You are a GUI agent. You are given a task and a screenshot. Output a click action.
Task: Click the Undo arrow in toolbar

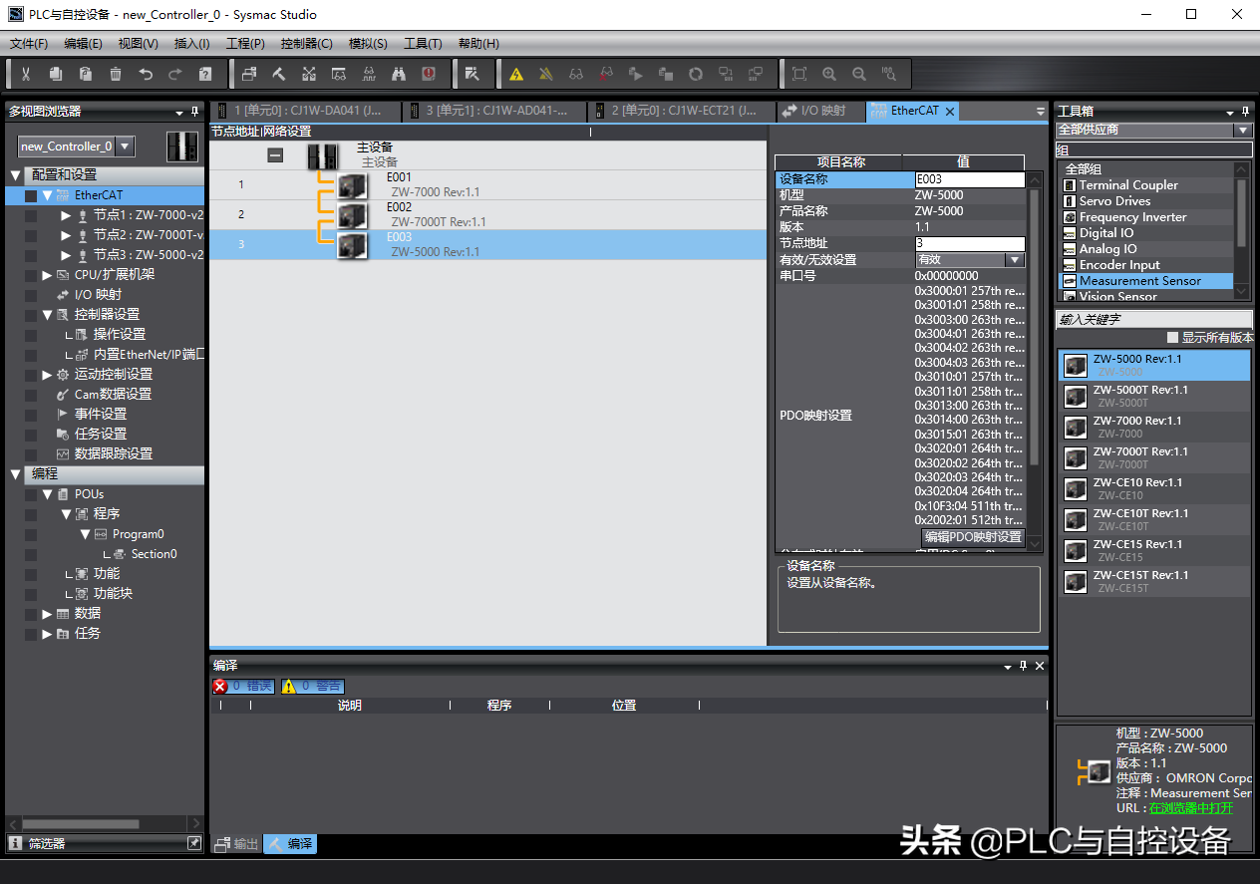146,74
